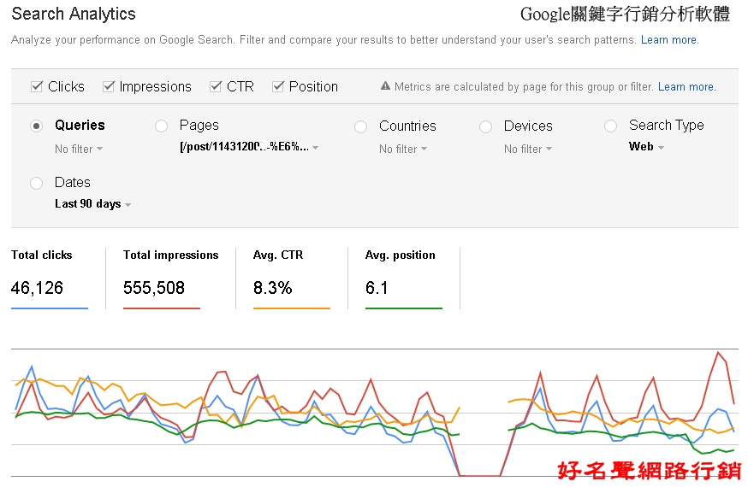Expand the Pages /post/ filter dropdown
This screenshot has height=487, width=748.
(249, 147)
